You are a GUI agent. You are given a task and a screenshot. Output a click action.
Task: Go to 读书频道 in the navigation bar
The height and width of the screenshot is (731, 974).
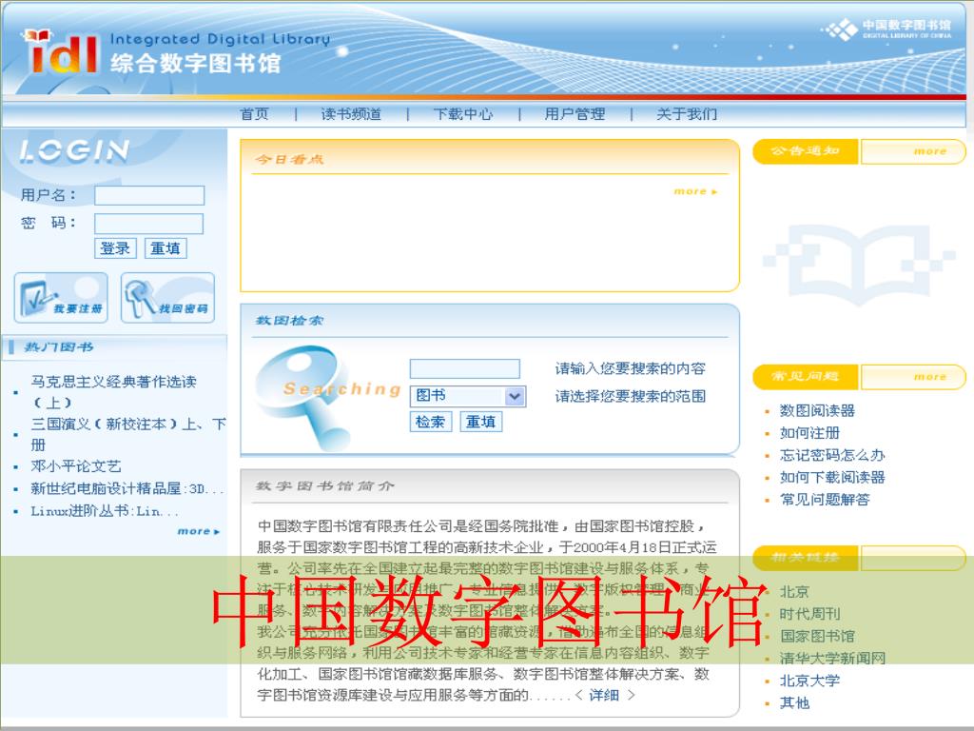(351, 114)
